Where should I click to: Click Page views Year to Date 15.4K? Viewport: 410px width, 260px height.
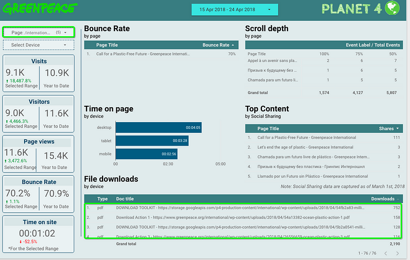(x=56, y=156)
